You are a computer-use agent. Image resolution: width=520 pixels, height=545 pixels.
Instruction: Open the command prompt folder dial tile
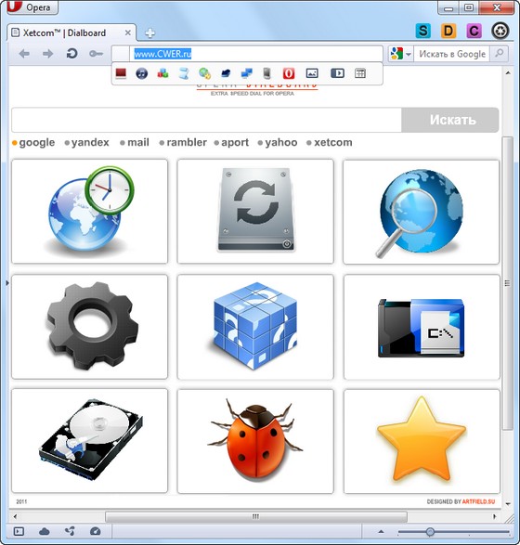click(422, 327)
